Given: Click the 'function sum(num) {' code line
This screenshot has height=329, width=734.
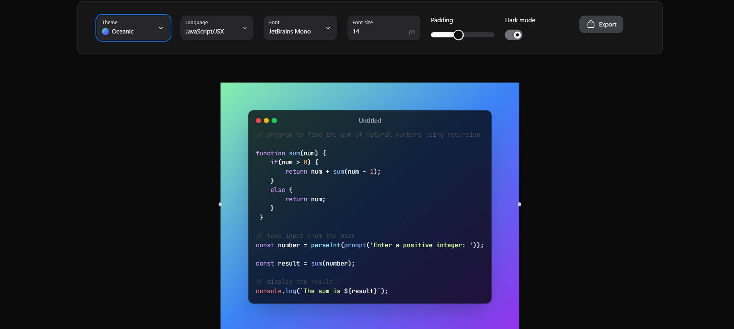Looking at the screenshot, I should 291,153.
